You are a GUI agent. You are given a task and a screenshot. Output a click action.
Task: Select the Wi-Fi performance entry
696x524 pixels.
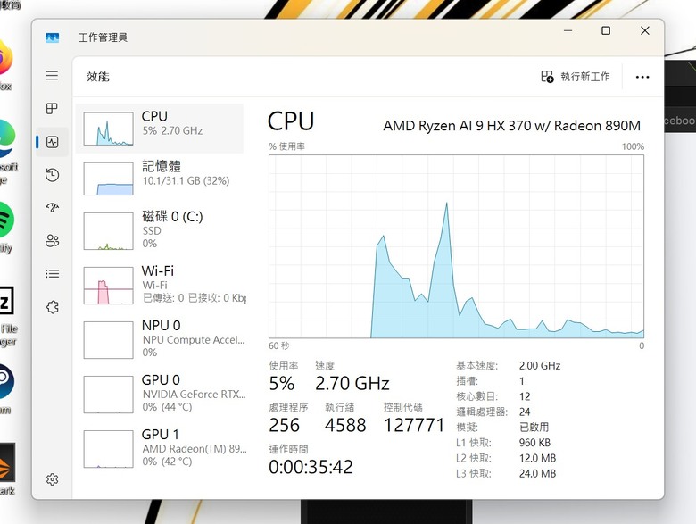click(x=160, y=285)
